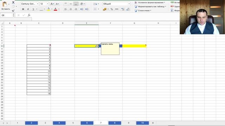Apply thousands separator (000) format

[117, 9]
